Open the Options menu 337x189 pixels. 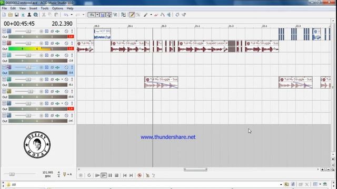(x=57, y=8)
